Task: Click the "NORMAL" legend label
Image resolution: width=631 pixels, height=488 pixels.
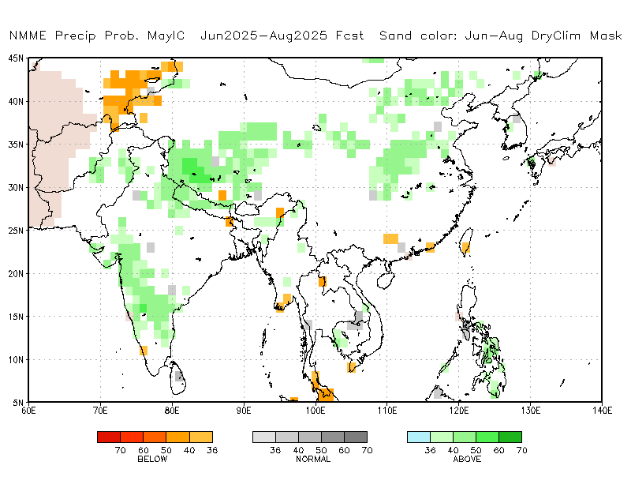Action: [313, 459]
